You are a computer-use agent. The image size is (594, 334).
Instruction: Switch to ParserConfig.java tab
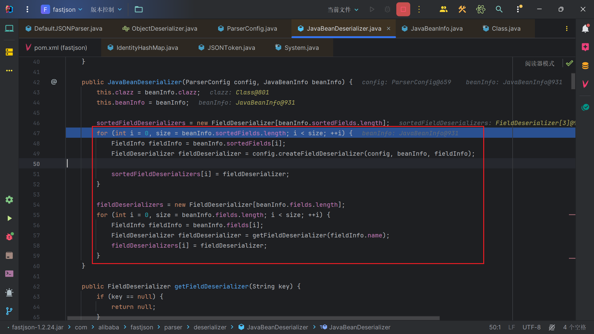click(247, 28)
